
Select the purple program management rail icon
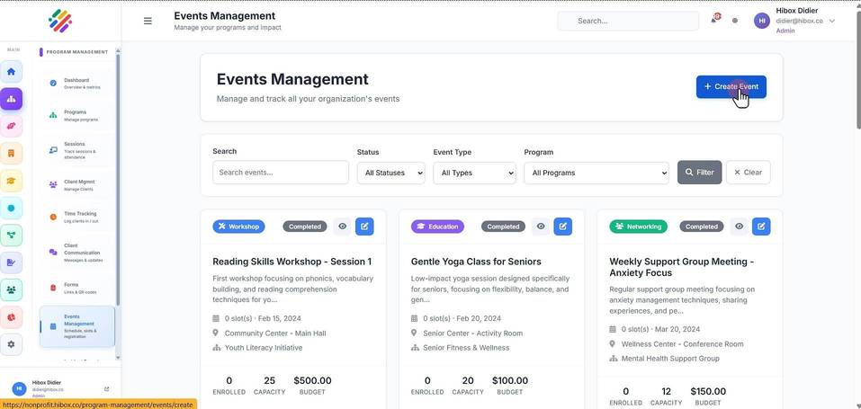[x=11, y=100]
